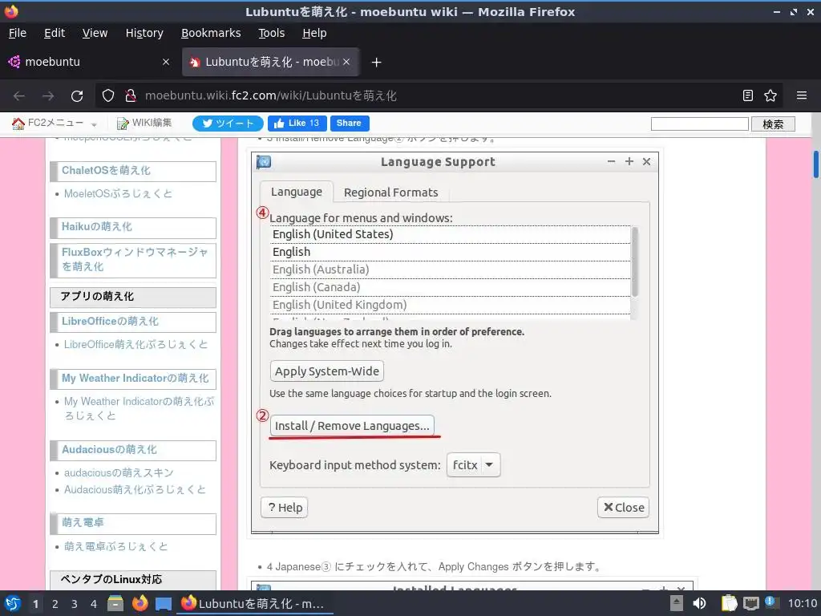Open the Haikuの萌え化 sidebar link
The height and width of the screenshot is (616, 821).
tap(97, 227)
